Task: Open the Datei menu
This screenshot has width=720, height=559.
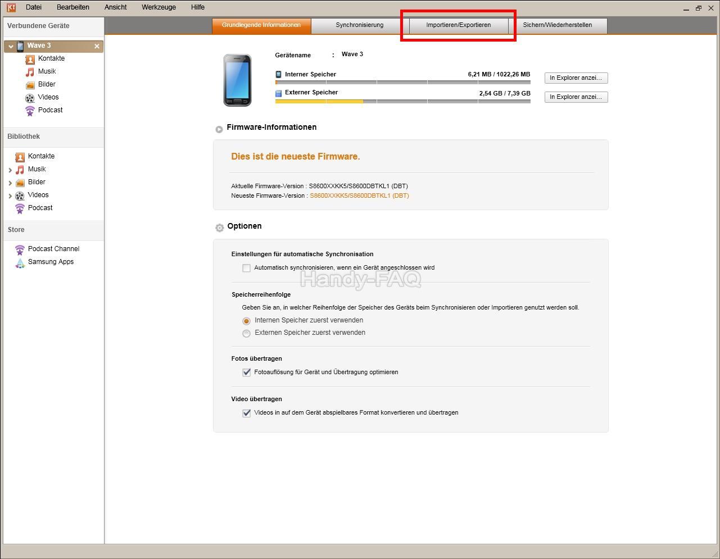Action: click(x=34, y=7)
